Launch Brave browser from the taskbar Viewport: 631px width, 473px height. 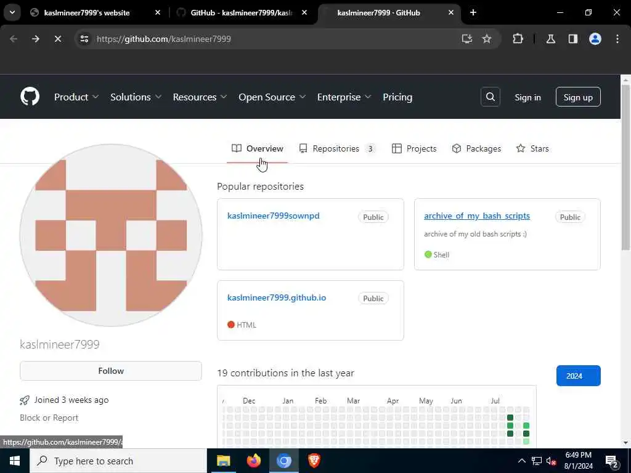[x=314, y=461]
